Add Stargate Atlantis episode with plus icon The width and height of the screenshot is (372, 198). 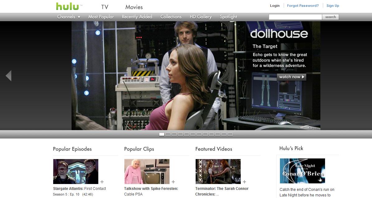coord(102,182)
